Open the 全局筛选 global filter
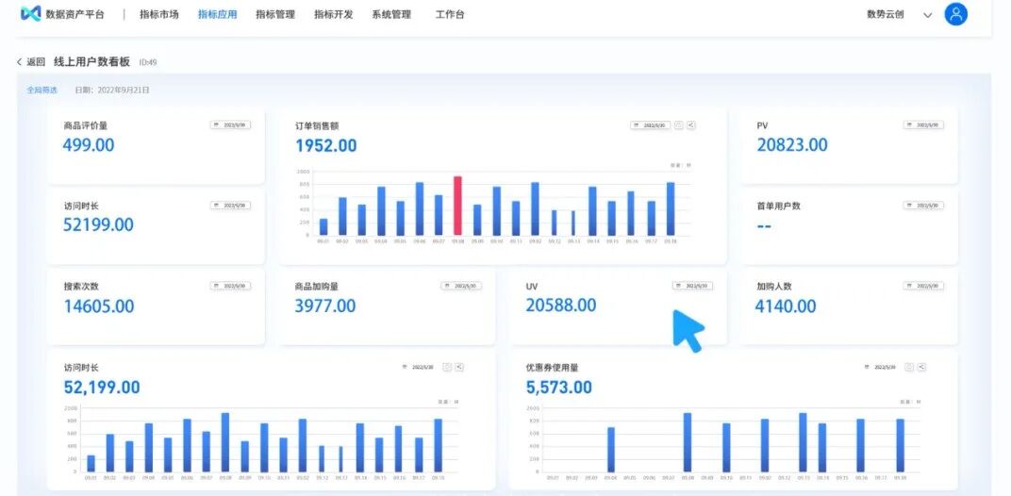 41,91
